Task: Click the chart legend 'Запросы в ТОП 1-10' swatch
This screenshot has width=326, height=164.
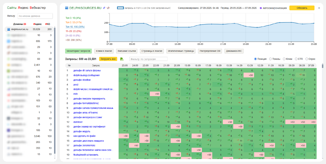Action: (x=120, y=8)
